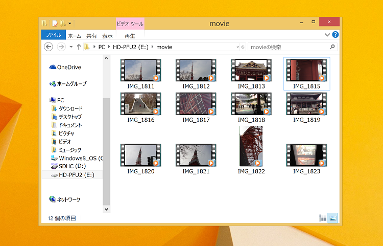Select OneDrive in the navigation pane

coord(68,67)
